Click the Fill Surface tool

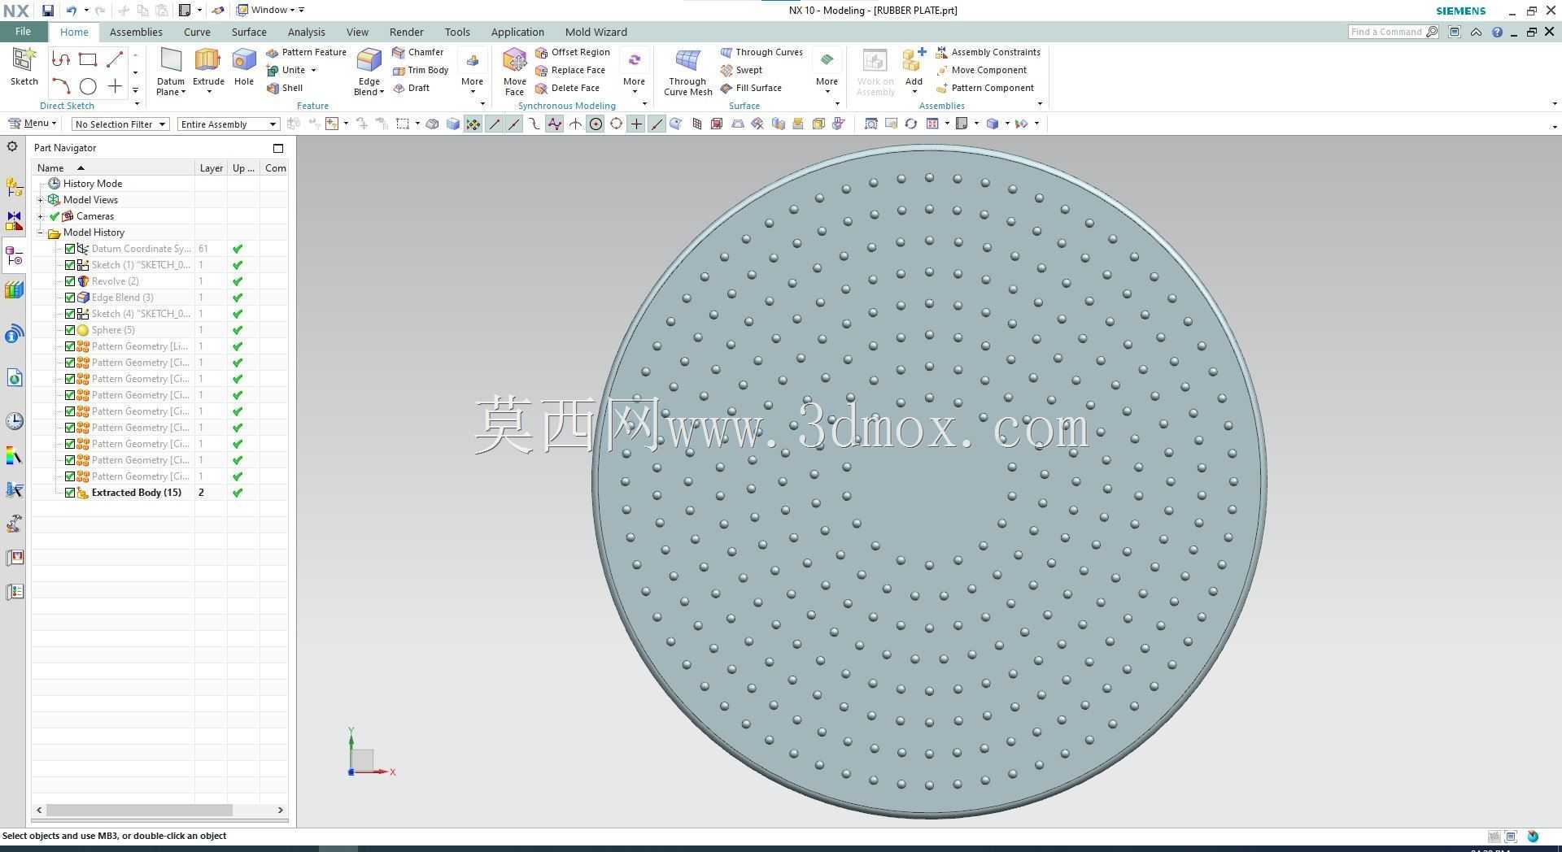(x=751, y=88)
